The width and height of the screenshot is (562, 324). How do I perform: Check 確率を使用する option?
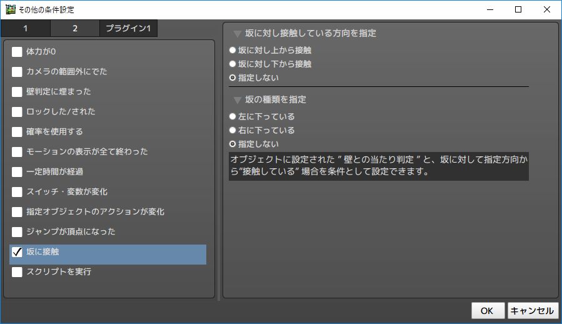pyautogui.click(x=17, y=132)
